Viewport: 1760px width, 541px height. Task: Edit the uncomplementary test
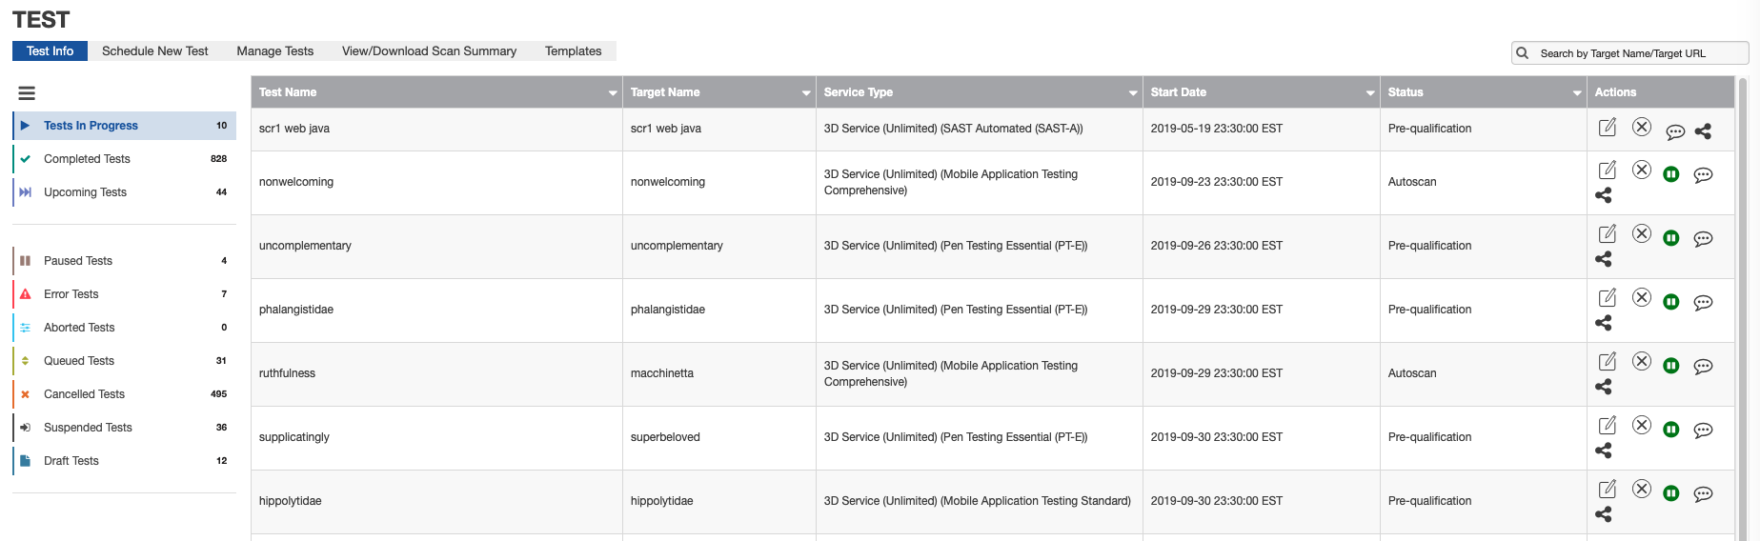[1608, 233]
